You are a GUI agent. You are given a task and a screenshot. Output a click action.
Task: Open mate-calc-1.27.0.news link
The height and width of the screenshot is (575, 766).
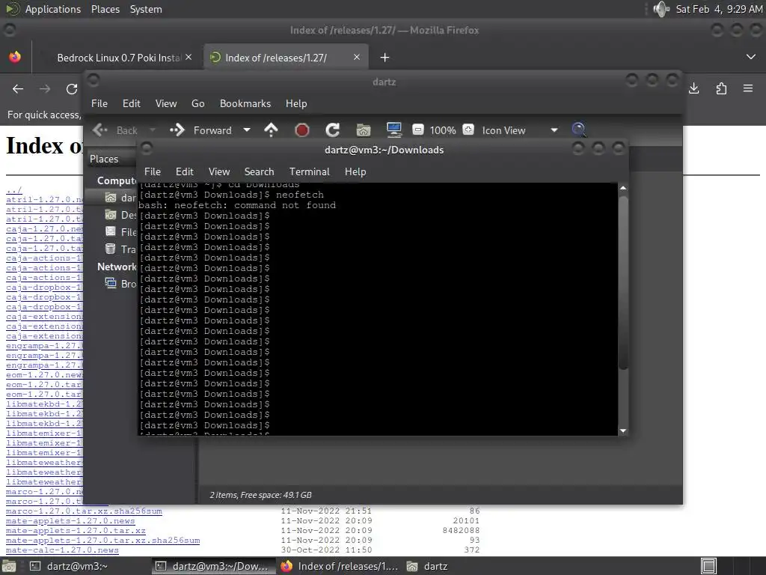[x=62, y=550]
